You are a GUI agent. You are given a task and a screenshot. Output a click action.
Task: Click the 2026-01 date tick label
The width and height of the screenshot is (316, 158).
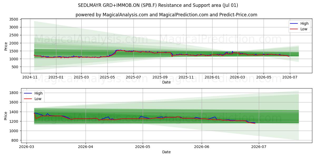click(x=212, y=77)
